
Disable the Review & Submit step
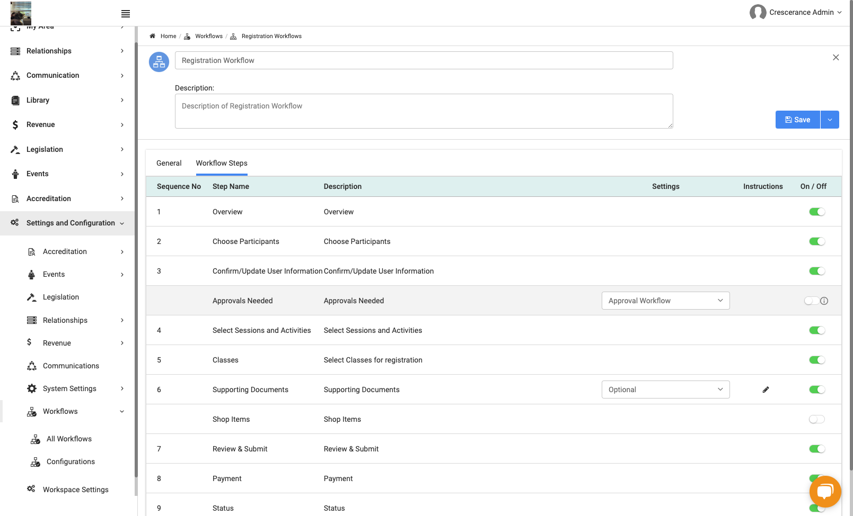coord(817,449)
